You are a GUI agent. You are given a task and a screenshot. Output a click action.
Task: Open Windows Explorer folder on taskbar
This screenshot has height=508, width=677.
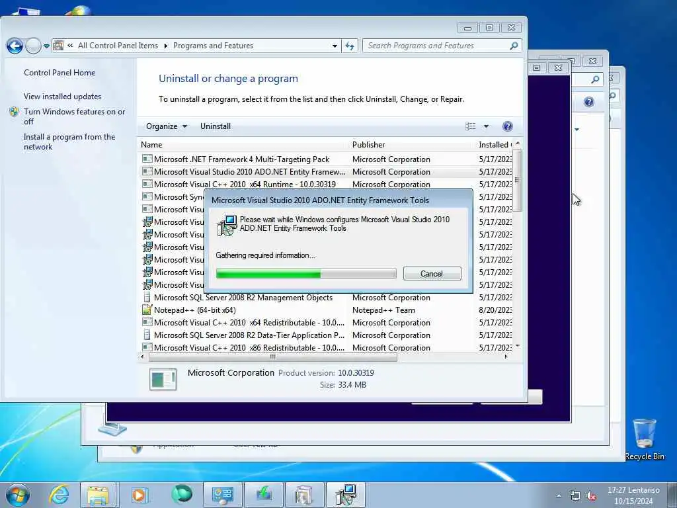(x=98, y=495)
